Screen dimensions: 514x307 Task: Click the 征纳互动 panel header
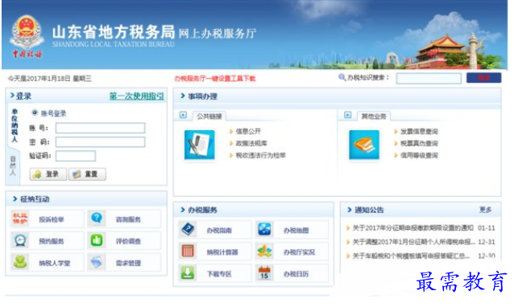[86, 199]
